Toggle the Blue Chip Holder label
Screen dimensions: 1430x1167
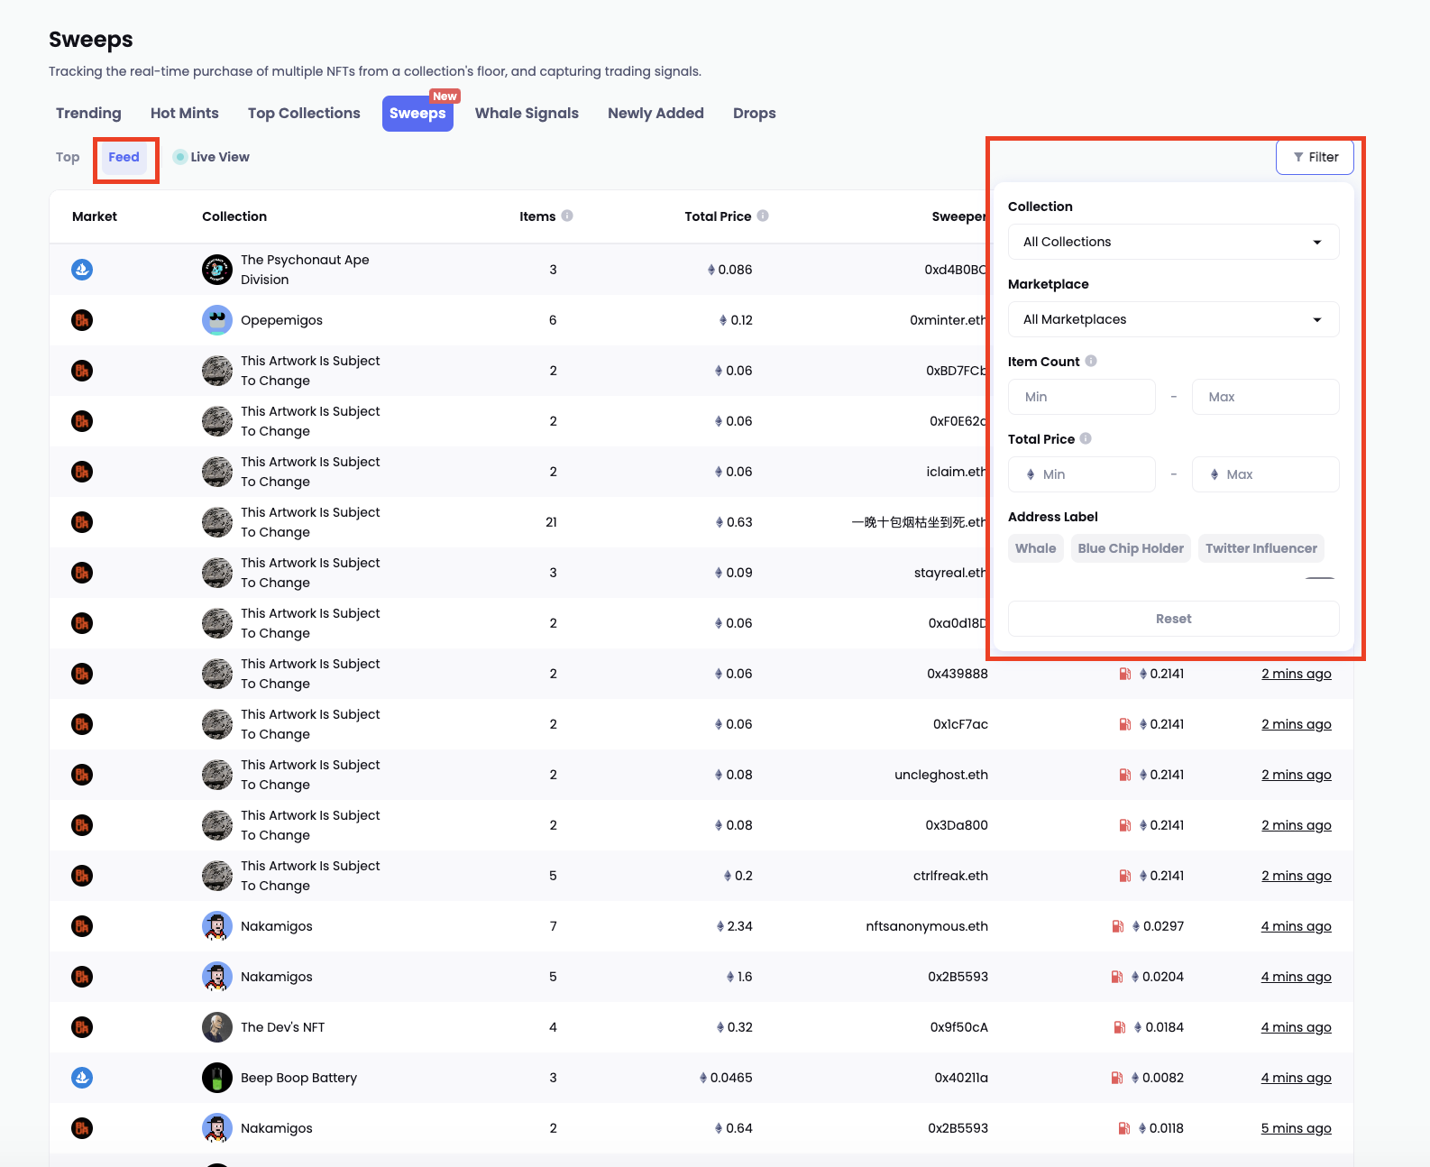coord(1131,548)
